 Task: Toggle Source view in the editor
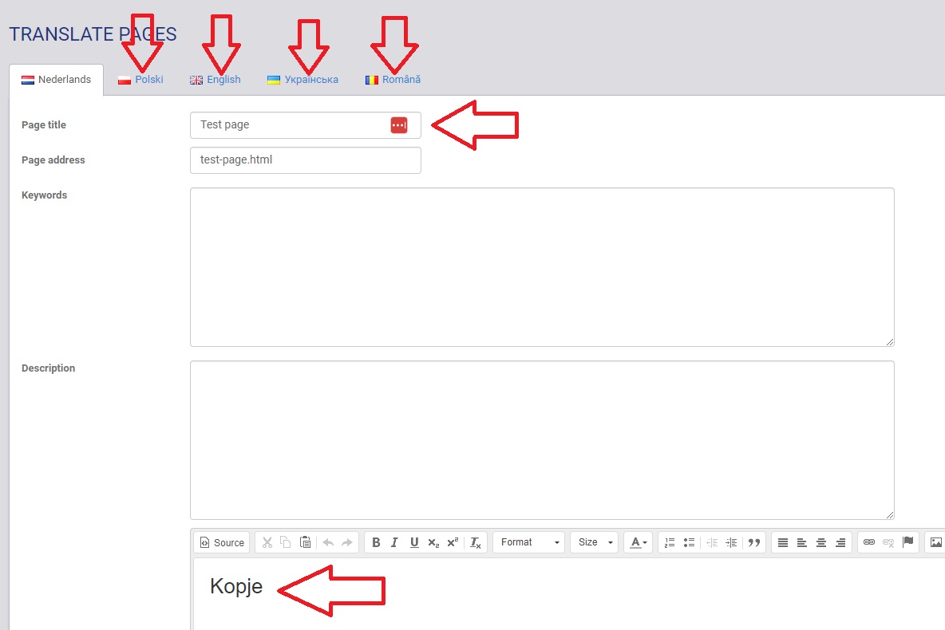(222, 542)
